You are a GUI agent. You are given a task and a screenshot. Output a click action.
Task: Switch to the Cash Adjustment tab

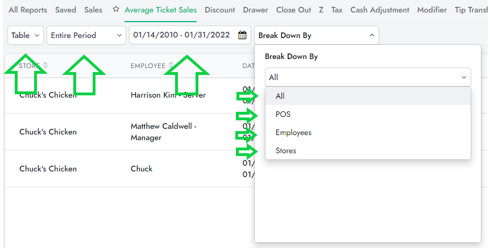click(380, 10)
